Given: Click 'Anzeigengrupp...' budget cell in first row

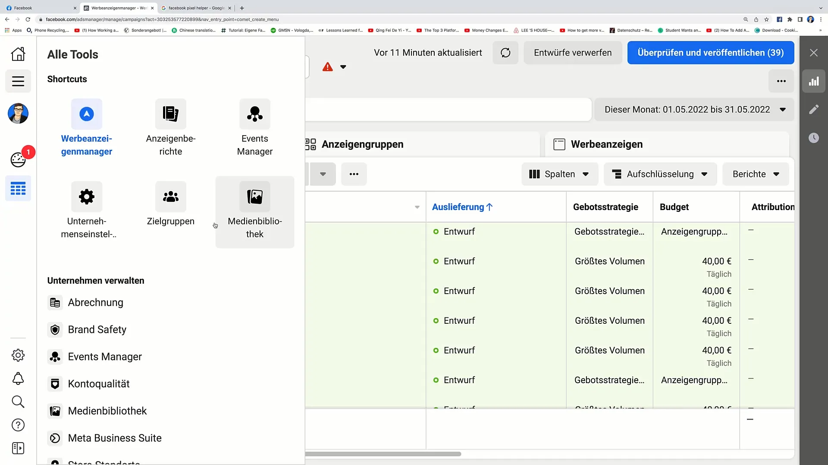Looking at the screenshot, I should pyautogui.click(x=694, y=232).
